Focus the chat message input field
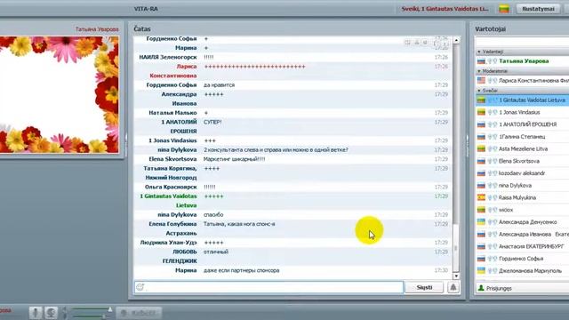The height and width of the screenshot is (320, 569). [x=268, y=287]
